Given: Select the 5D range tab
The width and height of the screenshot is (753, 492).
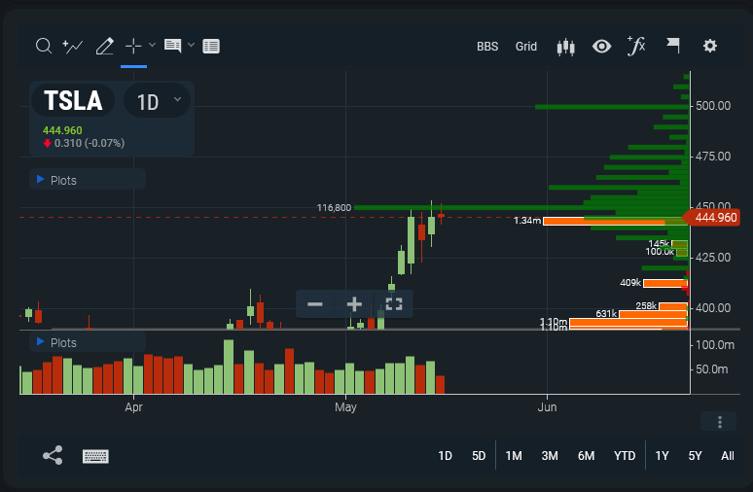Looking at the screenshot, I should [479, 455].
